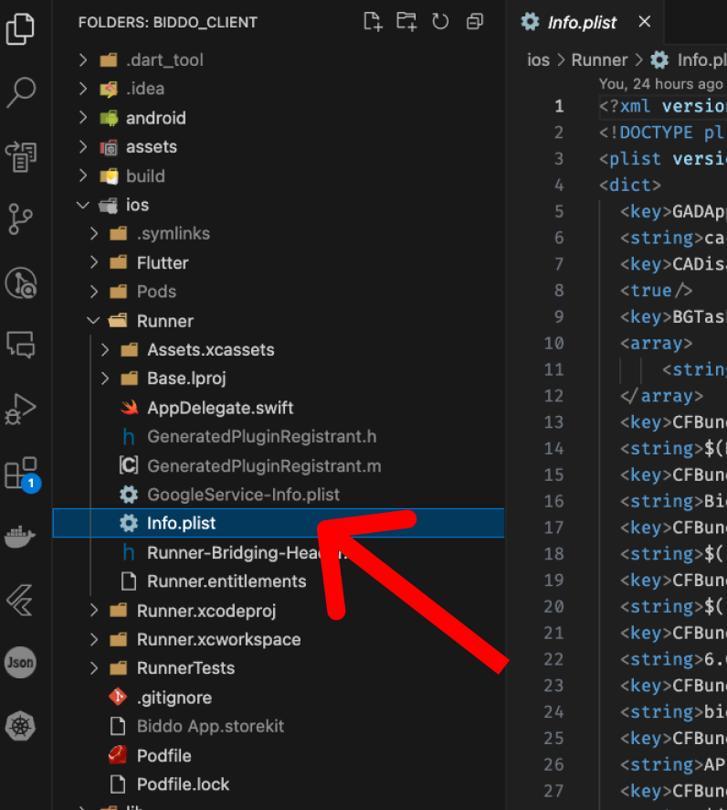The image size is (727, 810).
Task: Click the New File icon in explorer header
Action: tap(373, 22)
